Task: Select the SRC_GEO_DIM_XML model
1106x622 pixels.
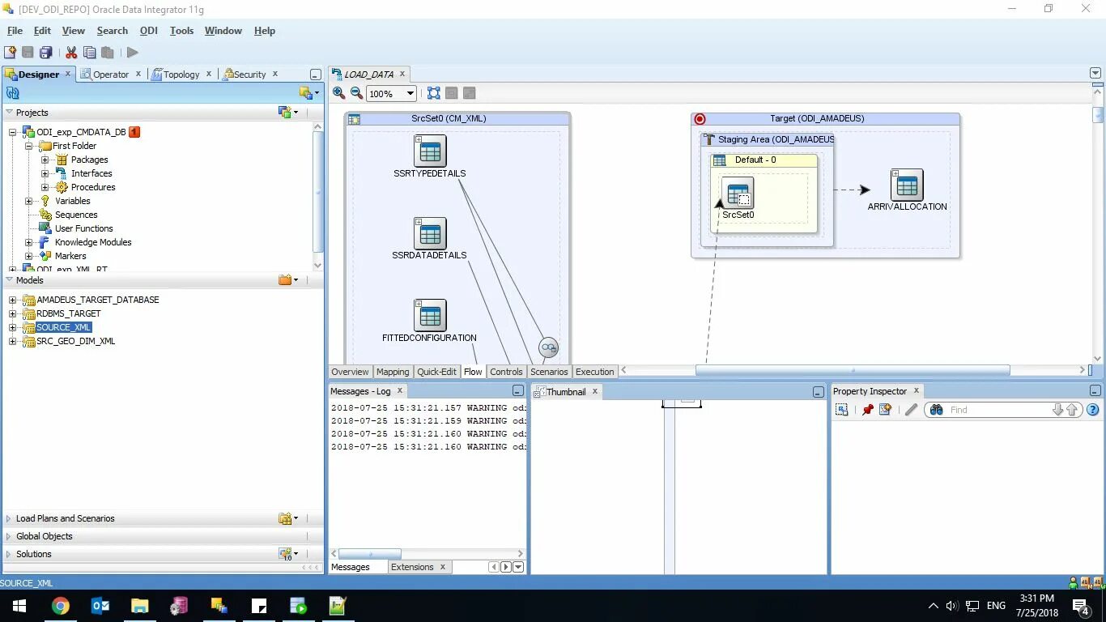Action: [76, 341]
